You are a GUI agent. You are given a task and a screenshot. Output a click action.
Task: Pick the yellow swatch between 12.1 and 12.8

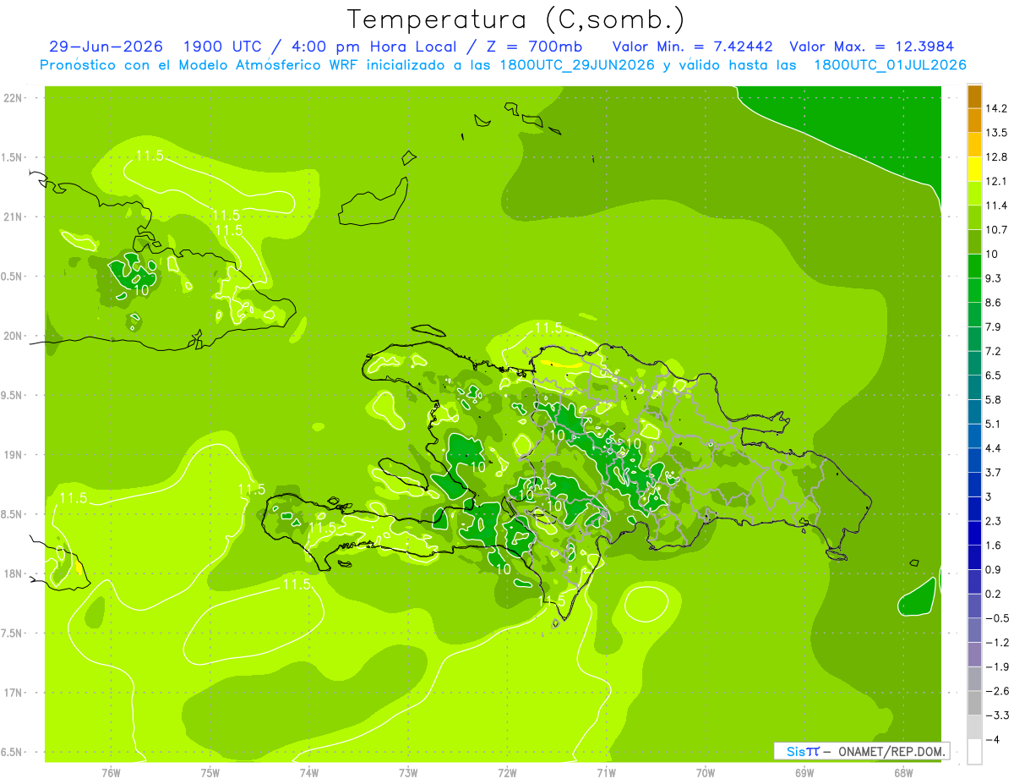tap(974, 168)
